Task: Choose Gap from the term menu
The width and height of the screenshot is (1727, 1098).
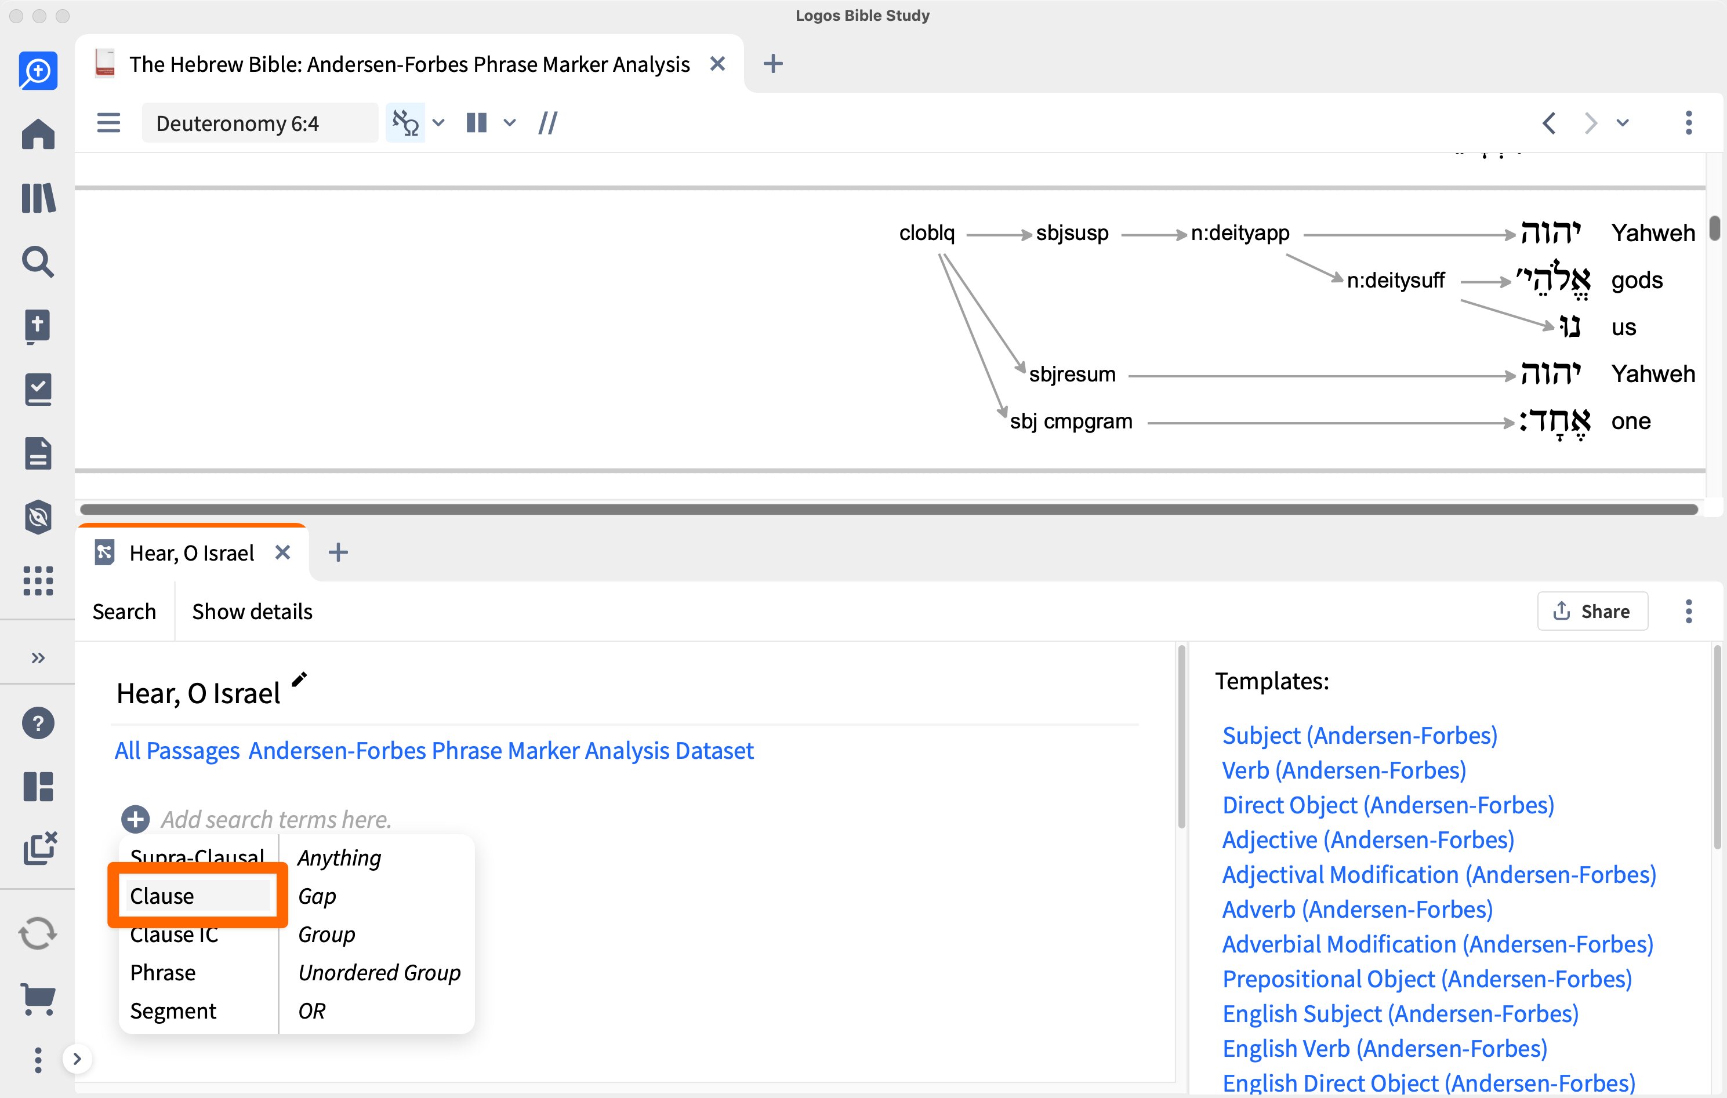Action: pyautogui.click(x=317, y=896)
